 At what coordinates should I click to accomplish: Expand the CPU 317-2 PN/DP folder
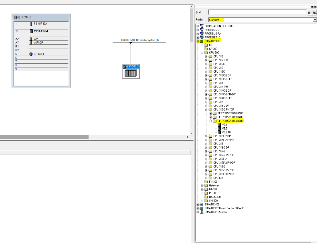(206, 155)
